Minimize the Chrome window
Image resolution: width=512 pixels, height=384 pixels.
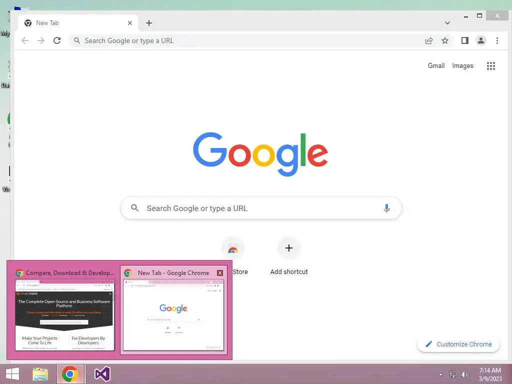[x=466, y=16]
